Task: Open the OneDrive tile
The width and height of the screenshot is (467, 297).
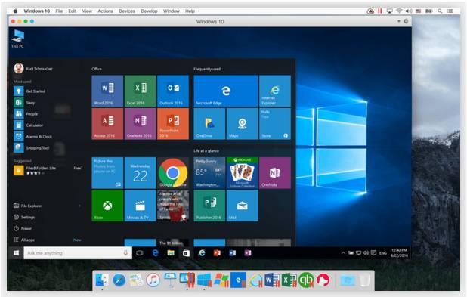Action: [x=209, y=124]
